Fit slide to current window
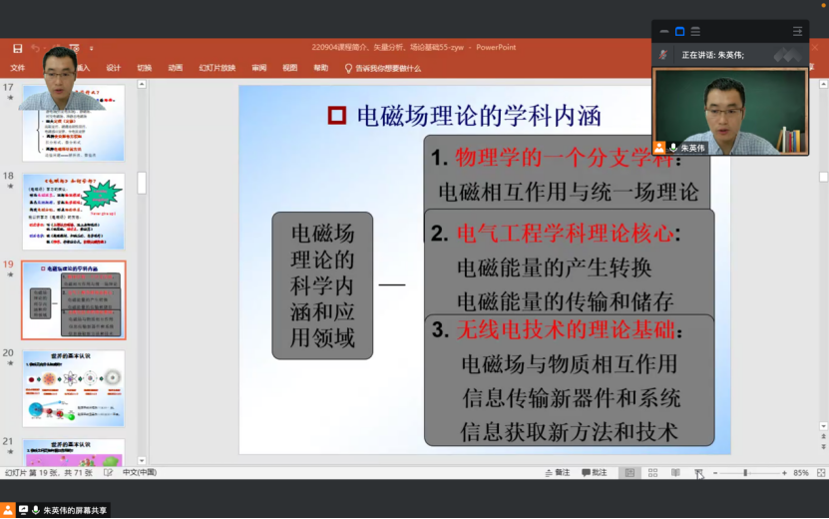 point(820,473)
